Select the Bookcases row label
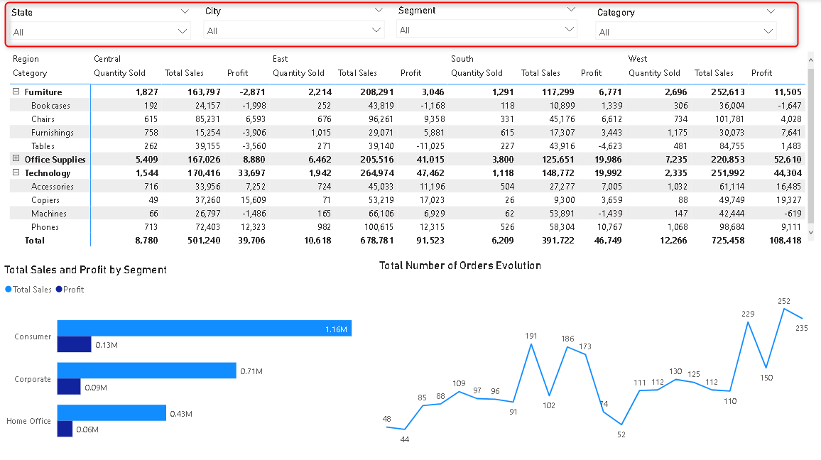Viewport: 821px width, 460px height. [x=50, y=106]
